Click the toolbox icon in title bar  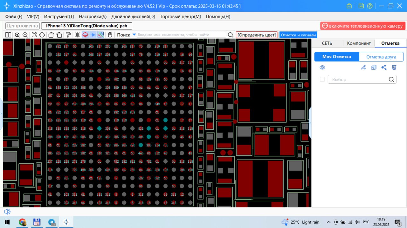[349, 6]
